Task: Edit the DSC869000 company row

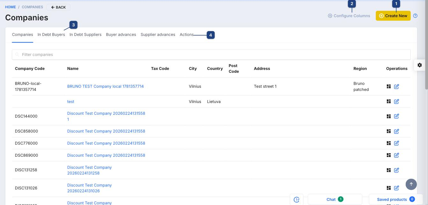Action: pyautogui.click(x=397, y=155)
